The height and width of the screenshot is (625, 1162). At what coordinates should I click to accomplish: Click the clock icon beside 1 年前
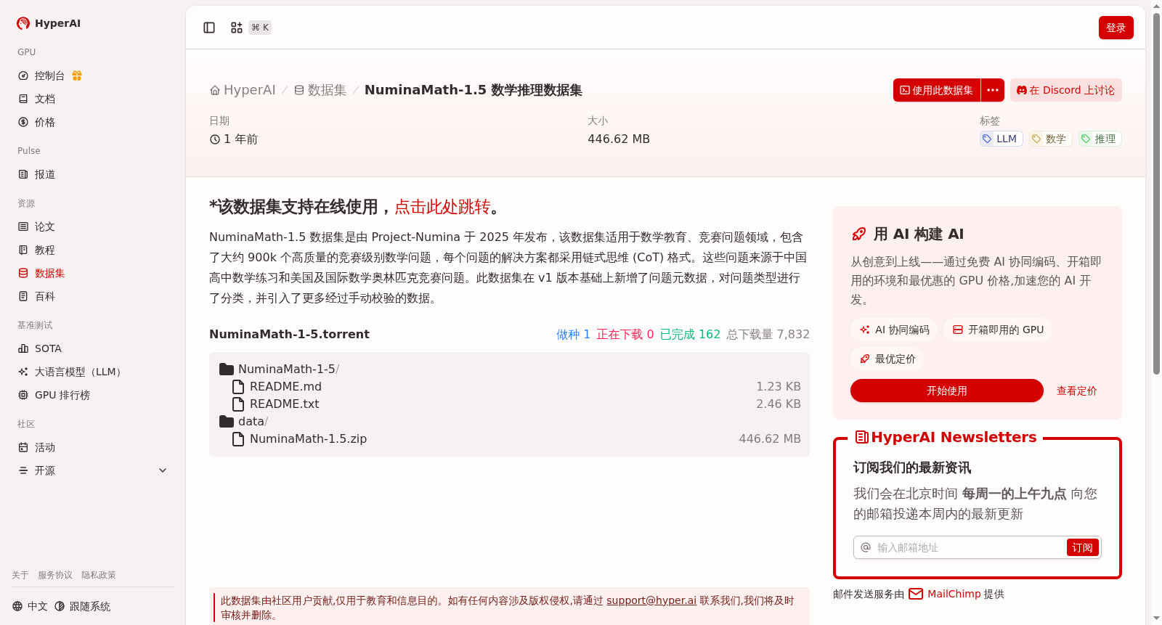click(x=215, y=139)
